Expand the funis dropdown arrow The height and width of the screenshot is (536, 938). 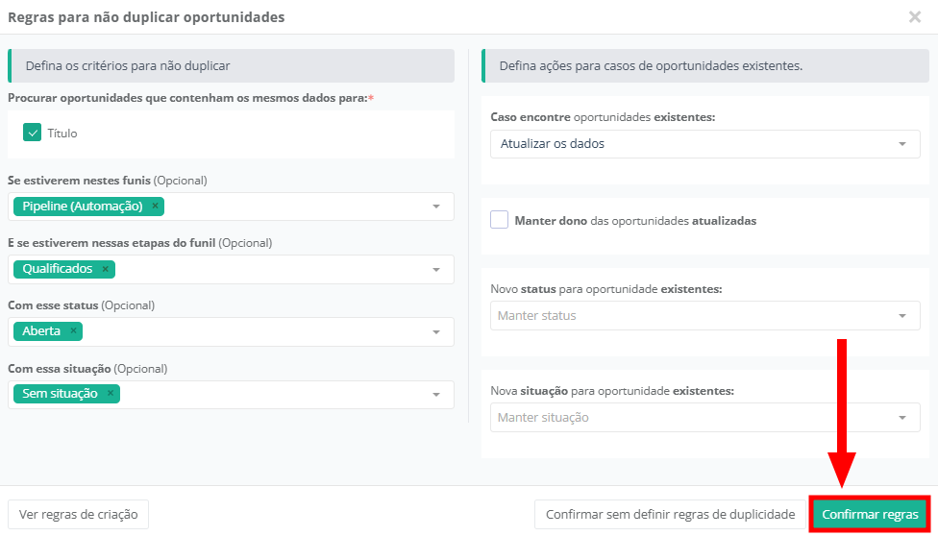click(x=435, y=207)
